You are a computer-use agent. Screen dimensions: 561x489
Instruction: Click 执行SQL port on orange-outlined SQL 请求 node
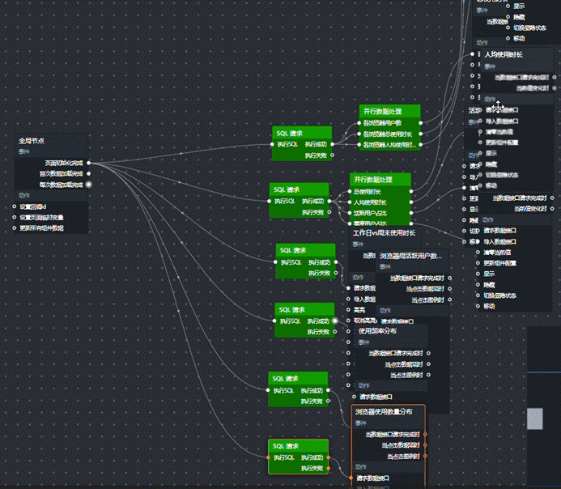(x=268, y=457)
